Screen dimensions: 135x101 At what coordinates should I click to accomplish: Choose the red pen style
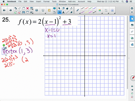[87, 8]
